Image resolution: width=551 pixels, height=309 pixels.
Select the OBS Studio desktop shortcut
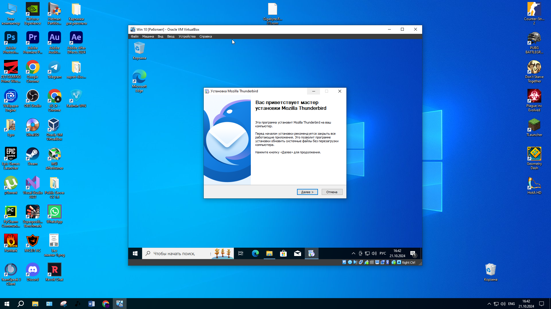(33, 98)
